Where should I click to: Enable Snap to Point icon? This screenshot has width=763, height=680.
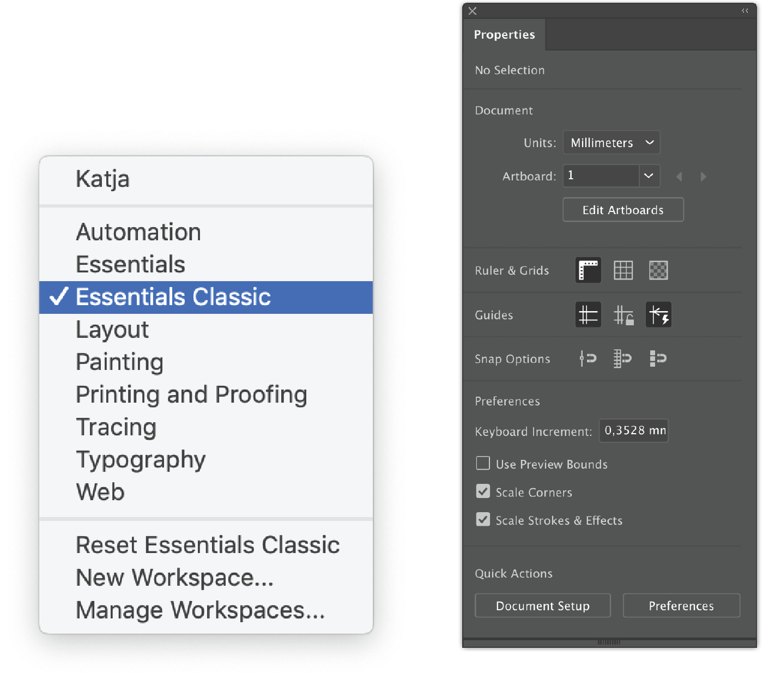click(588, 359)
